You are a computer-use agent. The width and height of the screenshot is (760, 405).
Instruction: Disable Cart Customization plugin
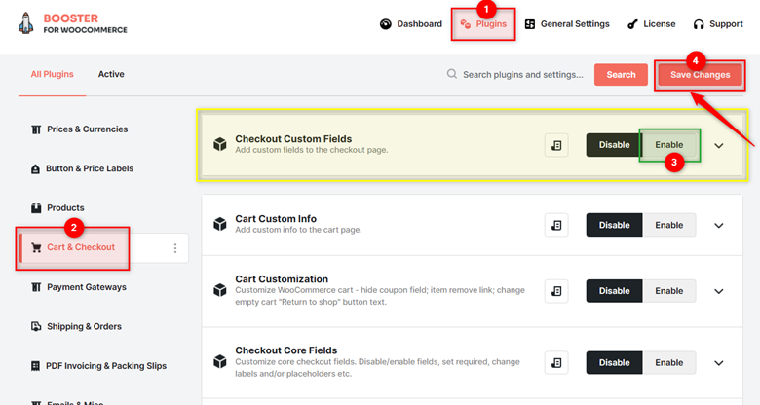[x=614, y=291]
